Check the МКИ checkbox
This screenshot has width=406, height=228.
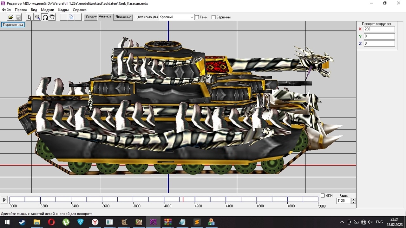323,195
